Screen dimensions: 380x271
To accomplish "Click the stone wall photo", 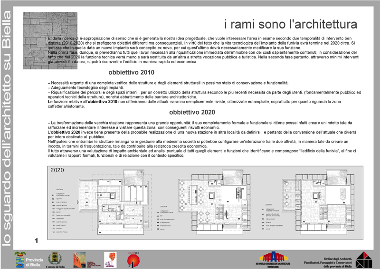I will pos(50,41).
